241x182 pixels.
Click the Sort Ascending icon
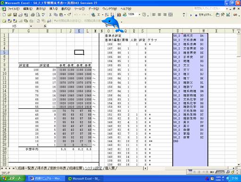click(x=107, y=15)
